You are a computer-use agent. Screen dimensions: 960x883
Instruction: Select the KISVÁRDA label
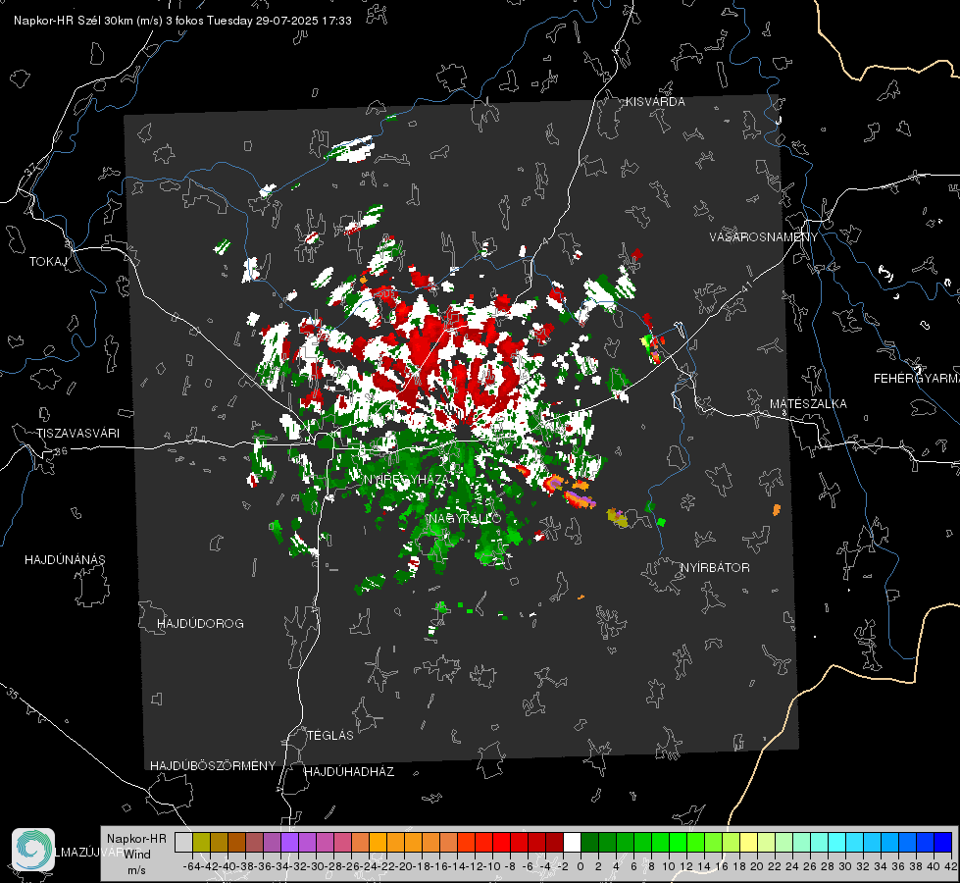click(655, 102)
